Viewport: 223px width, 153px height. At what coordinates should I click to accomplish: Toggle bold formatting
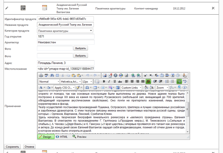[104, 81]
